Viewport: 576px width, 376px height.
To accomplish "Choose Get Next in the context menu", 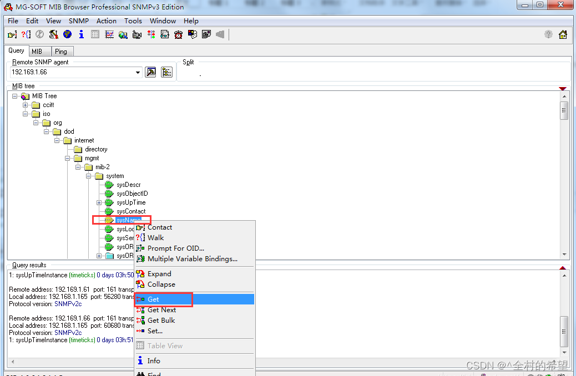I will click(194, 310).
